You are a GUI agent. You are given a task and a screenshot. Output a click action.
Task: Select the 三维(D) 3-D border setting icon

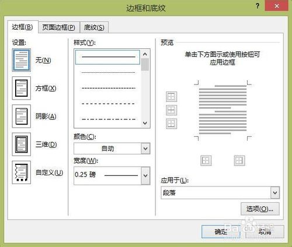(x=22, y=144)
